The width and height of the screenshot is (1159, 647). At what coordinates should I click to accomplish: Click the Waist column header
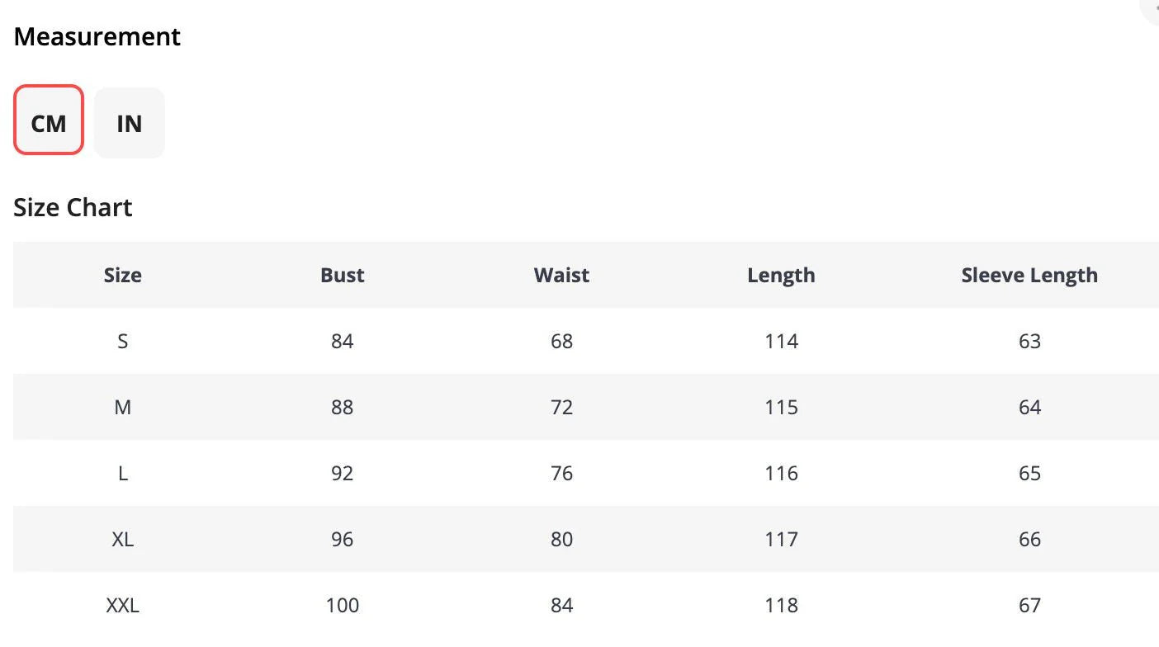coord(561,275)
